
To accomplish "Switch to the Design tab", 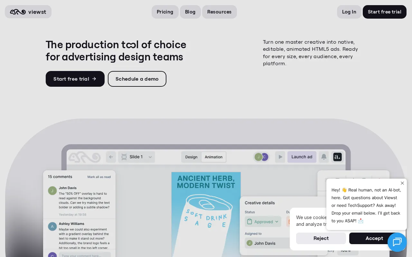I will 191,157.
